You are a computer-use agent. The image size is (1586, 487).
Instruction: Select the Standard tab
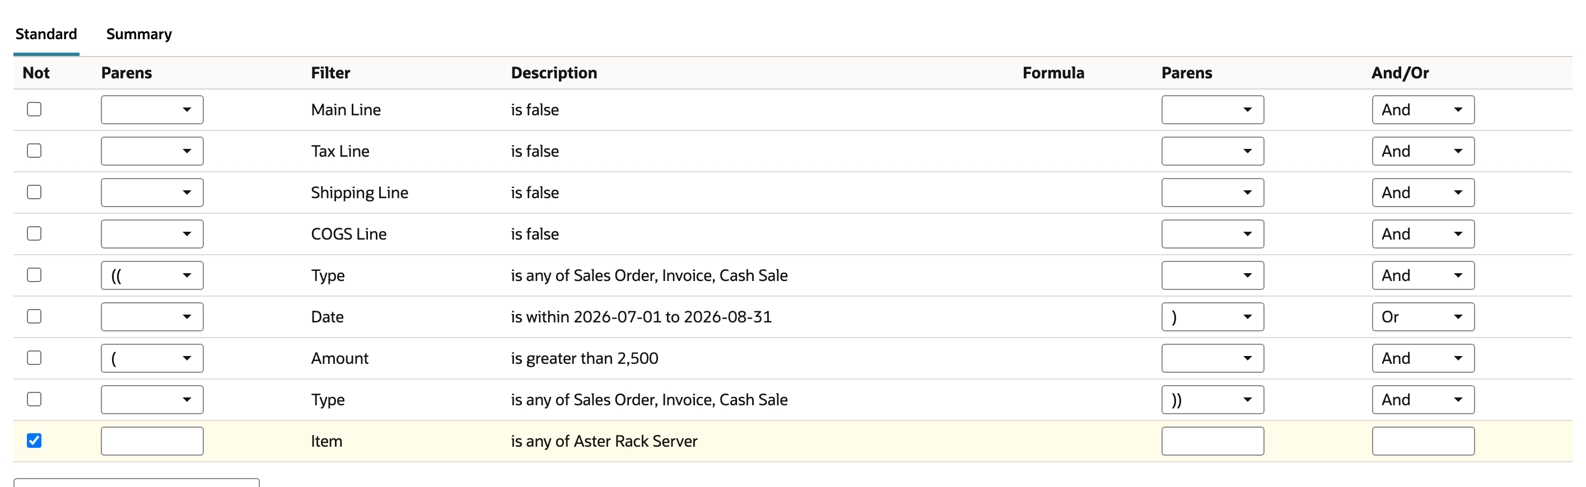(46, 34)
